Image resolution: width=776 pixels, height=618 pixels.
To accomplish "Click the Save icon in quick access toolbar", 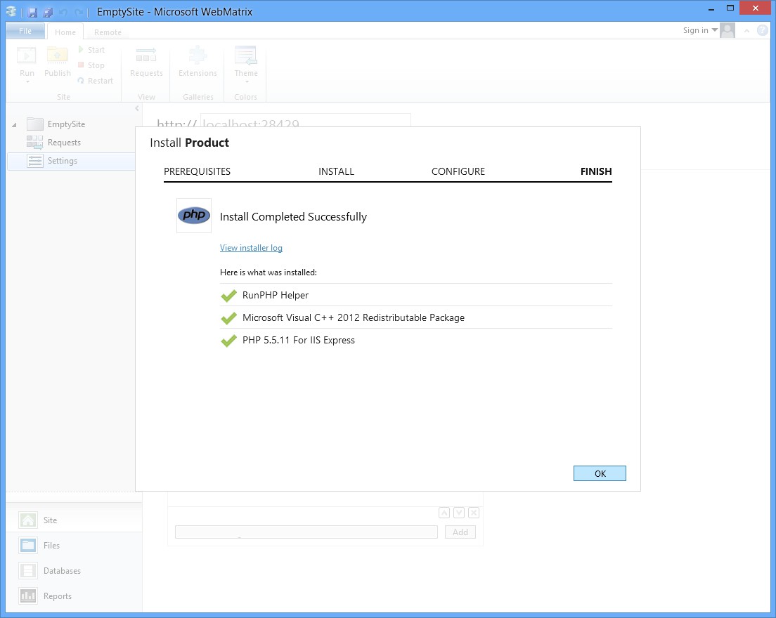I will tap(32, 12).
